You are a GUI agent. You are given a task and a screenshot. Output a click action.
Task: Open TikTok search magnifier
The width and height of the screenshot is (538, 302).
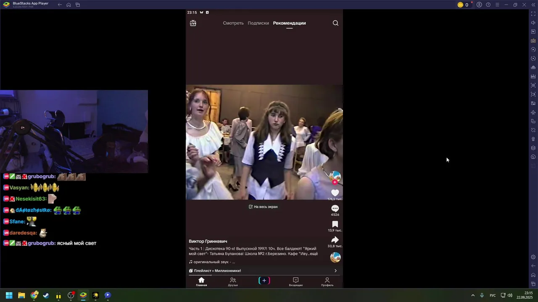[x=335, y=23]
